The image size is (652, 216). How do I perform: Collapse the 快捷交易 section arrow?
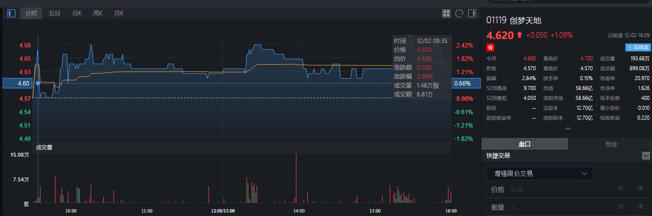click(x=646, y=156)
